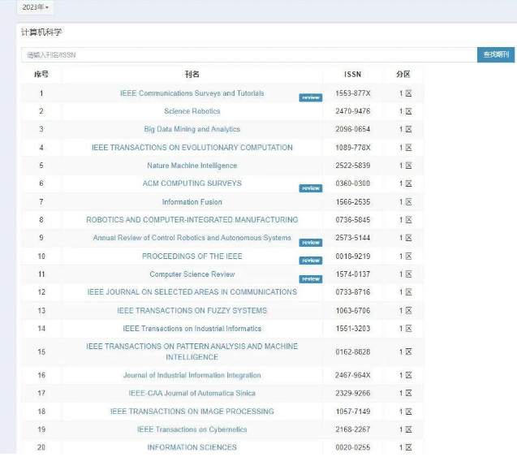This screenshot has height=457, width=517.
Task: Select ISSN 2470-9476 cell
Action: click(x=353, y=111)
